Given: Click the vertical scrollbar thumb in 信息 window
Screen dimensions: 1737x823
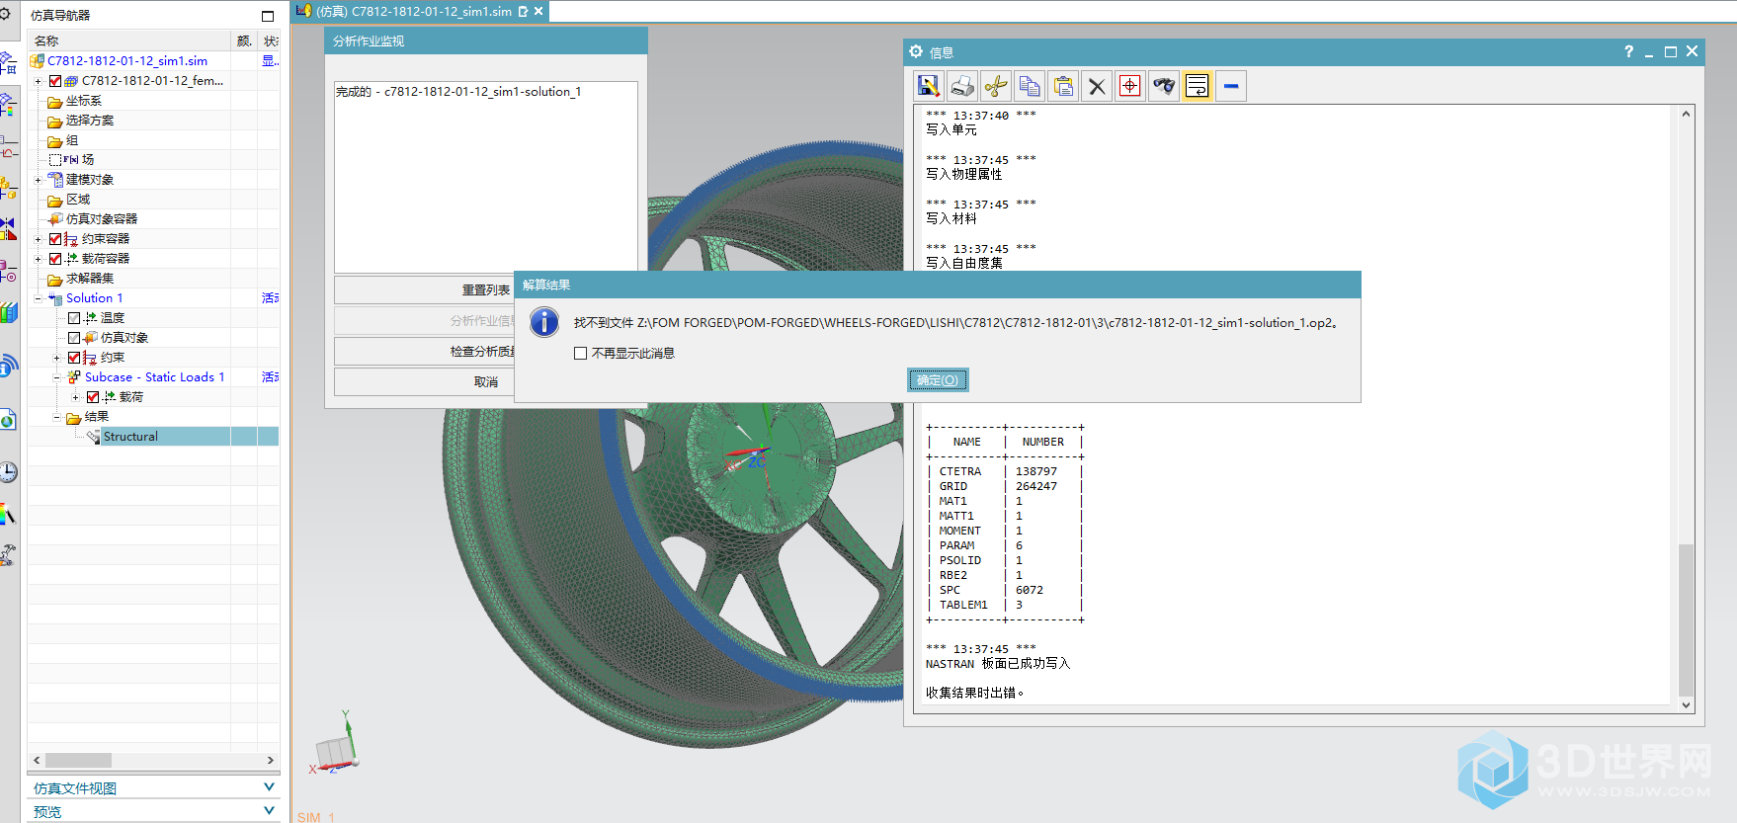Looking at the screenshot, I should point(1686,620).
